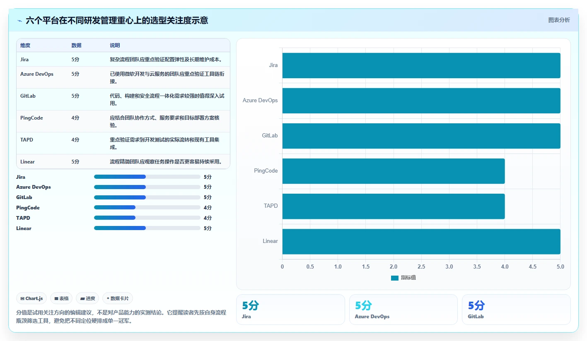Select the Jira table row name

click(24, 60)
